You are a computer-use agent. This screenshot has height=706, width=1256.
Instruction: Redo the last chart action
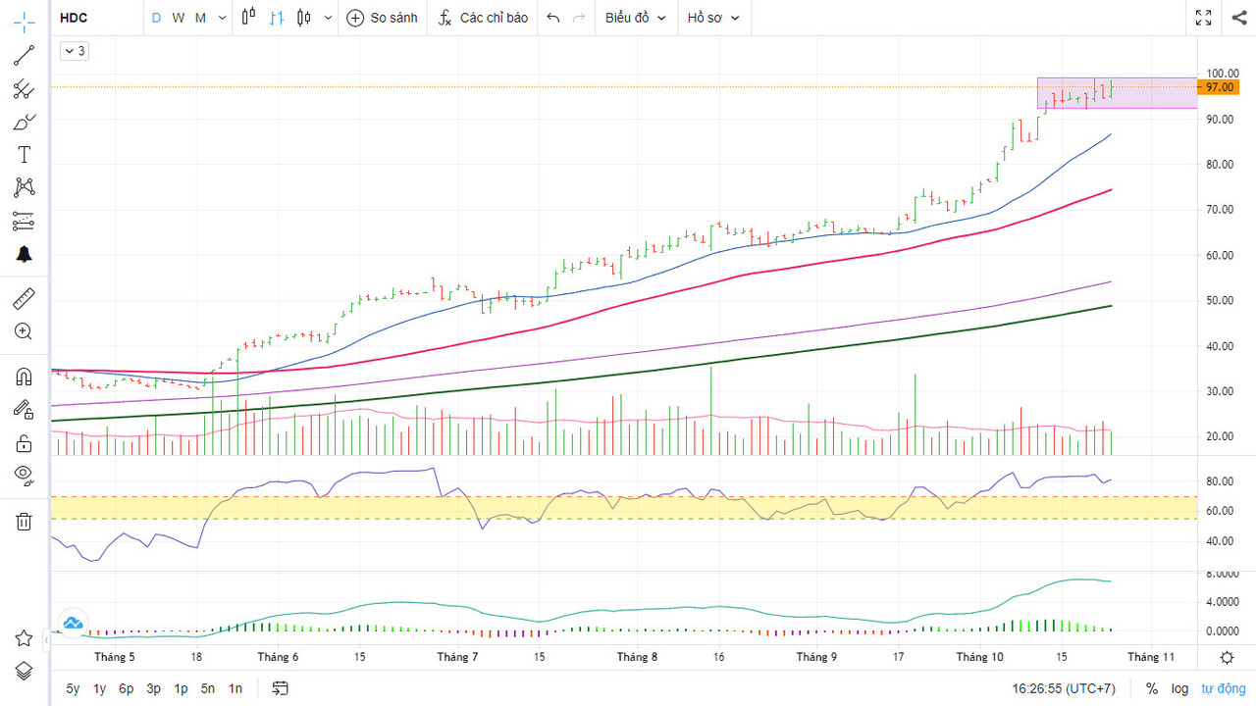coord(579,18)
